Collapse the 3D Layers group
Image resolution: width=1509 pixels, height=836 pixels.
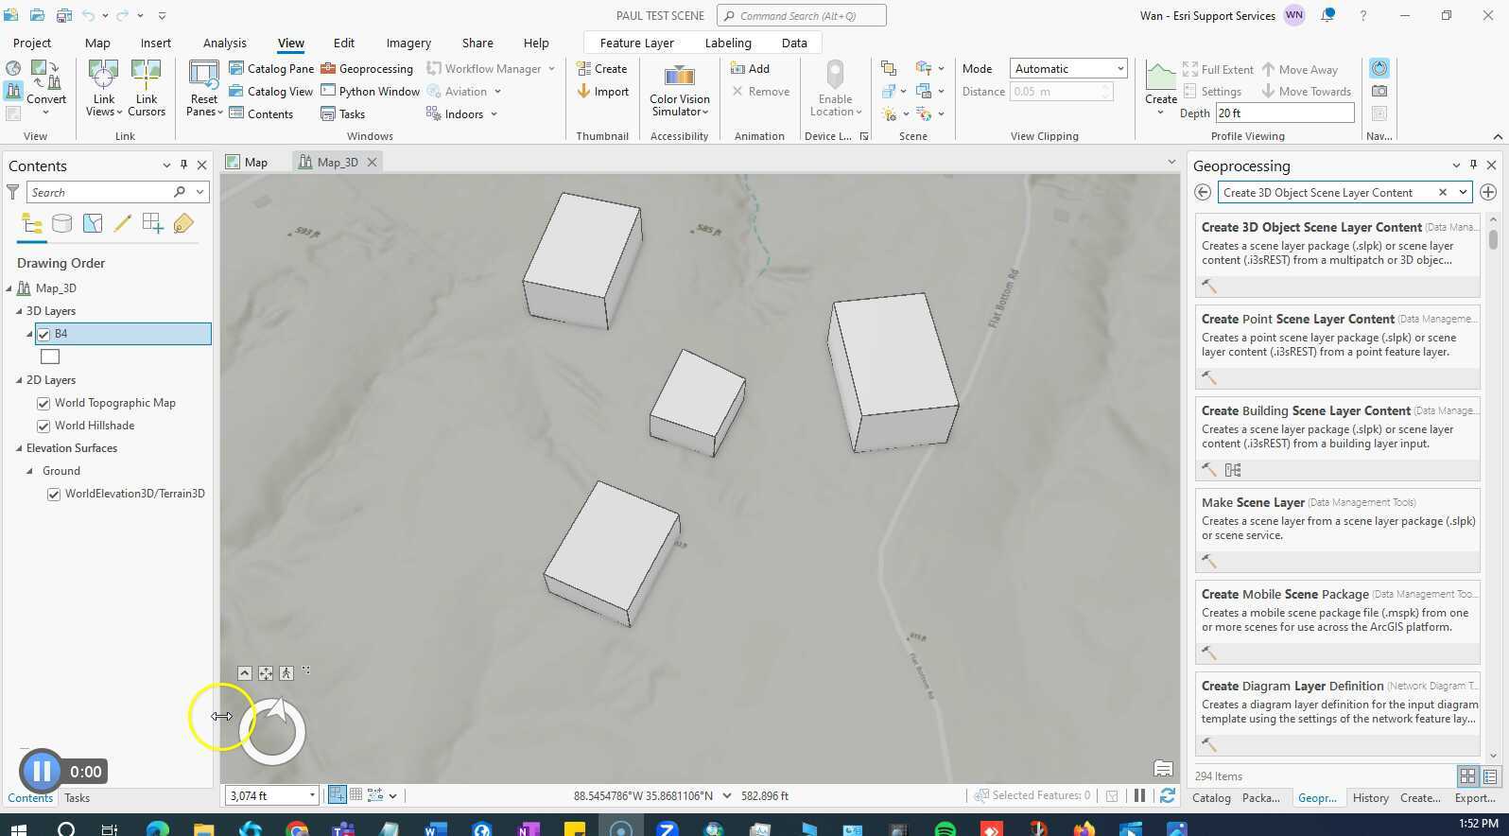click(x=19, y=311)
